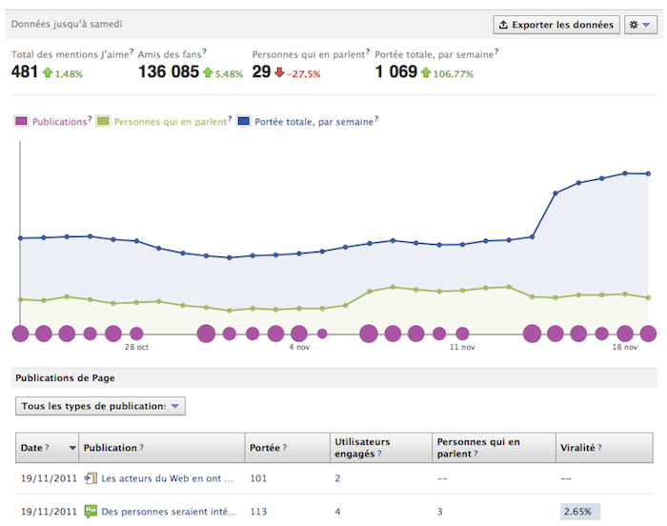Click help icon in Utilisateurs engagés column header
Image resolution: width=667 pixels, height=526 pixels.
379,454
